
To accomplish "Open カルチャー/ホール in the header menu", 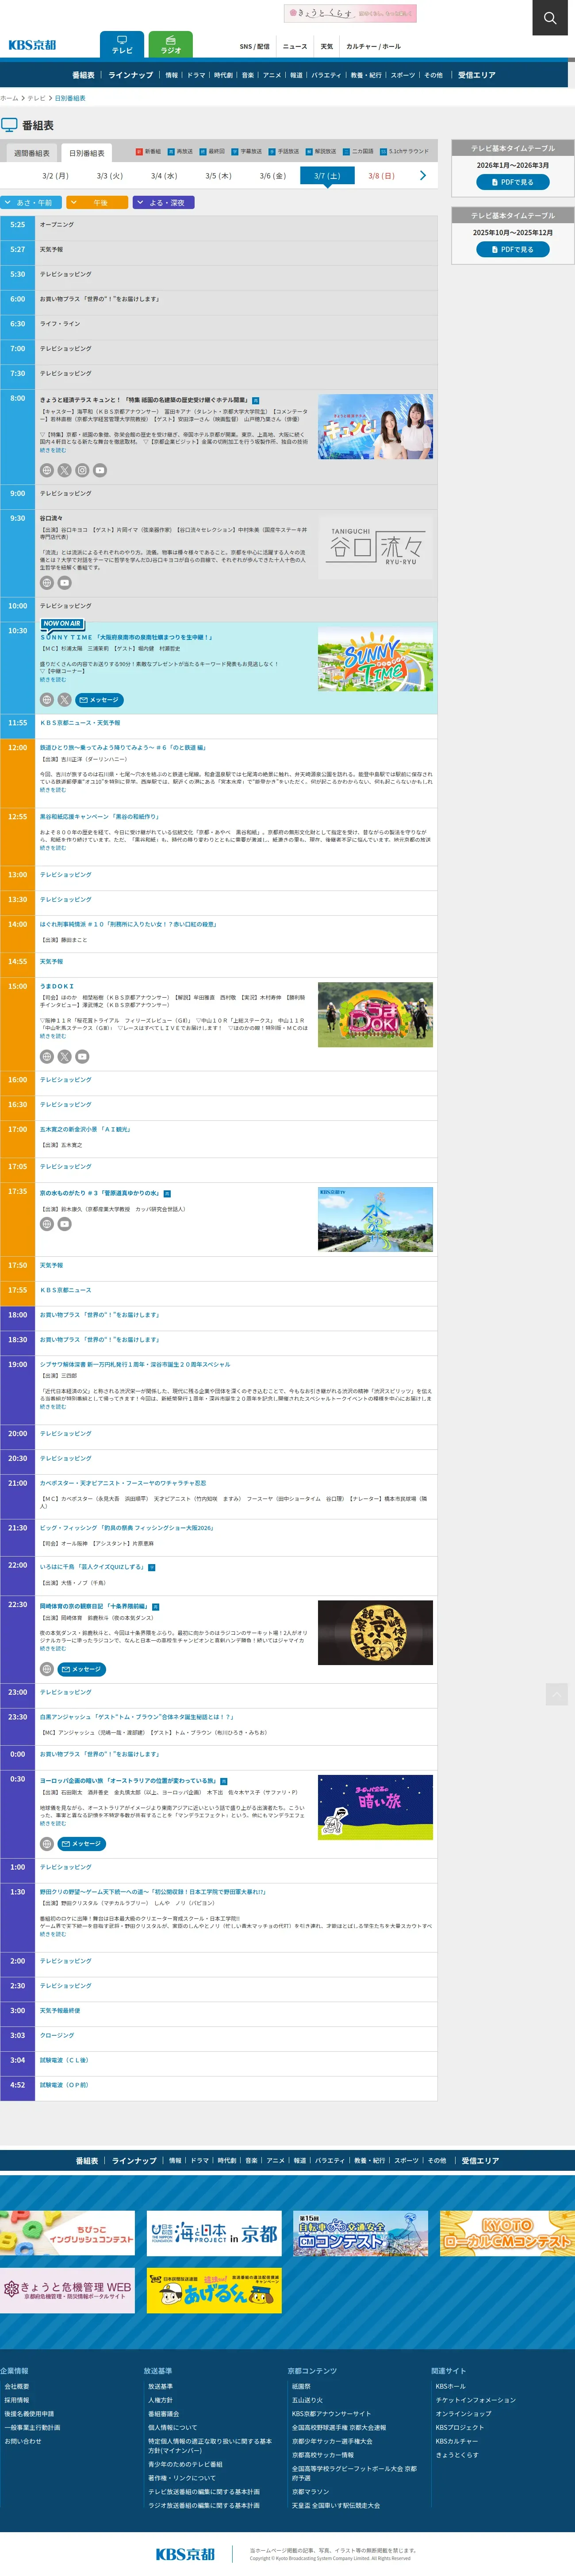I will pyautogui.click(x=373, y=46).
